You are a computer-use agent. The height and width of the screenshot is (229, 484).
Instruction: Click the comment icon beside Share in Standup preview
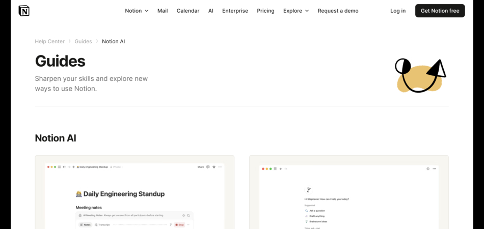coord(208,167)
